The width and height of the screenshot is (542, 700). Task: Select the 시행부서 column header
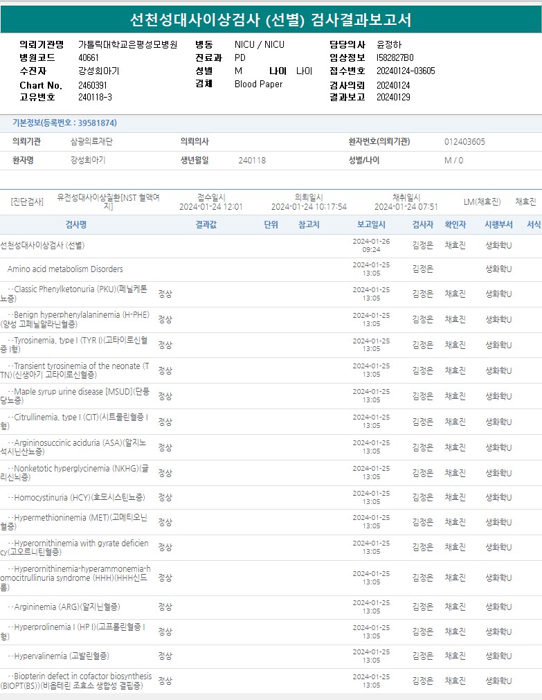pos(498,225)
